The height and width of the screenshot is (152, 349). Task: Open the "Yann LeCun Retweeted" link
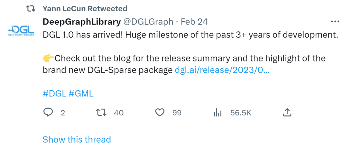click(85, 9)
